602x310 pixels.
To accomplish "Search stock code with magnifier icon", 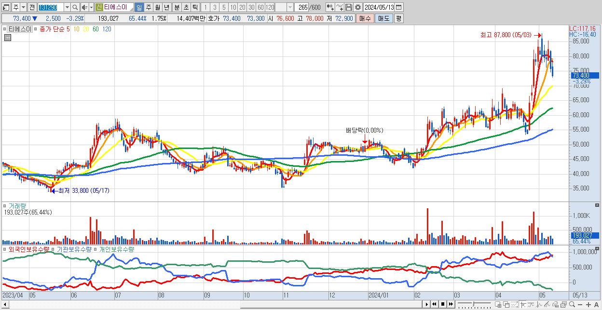I will 75,7.
